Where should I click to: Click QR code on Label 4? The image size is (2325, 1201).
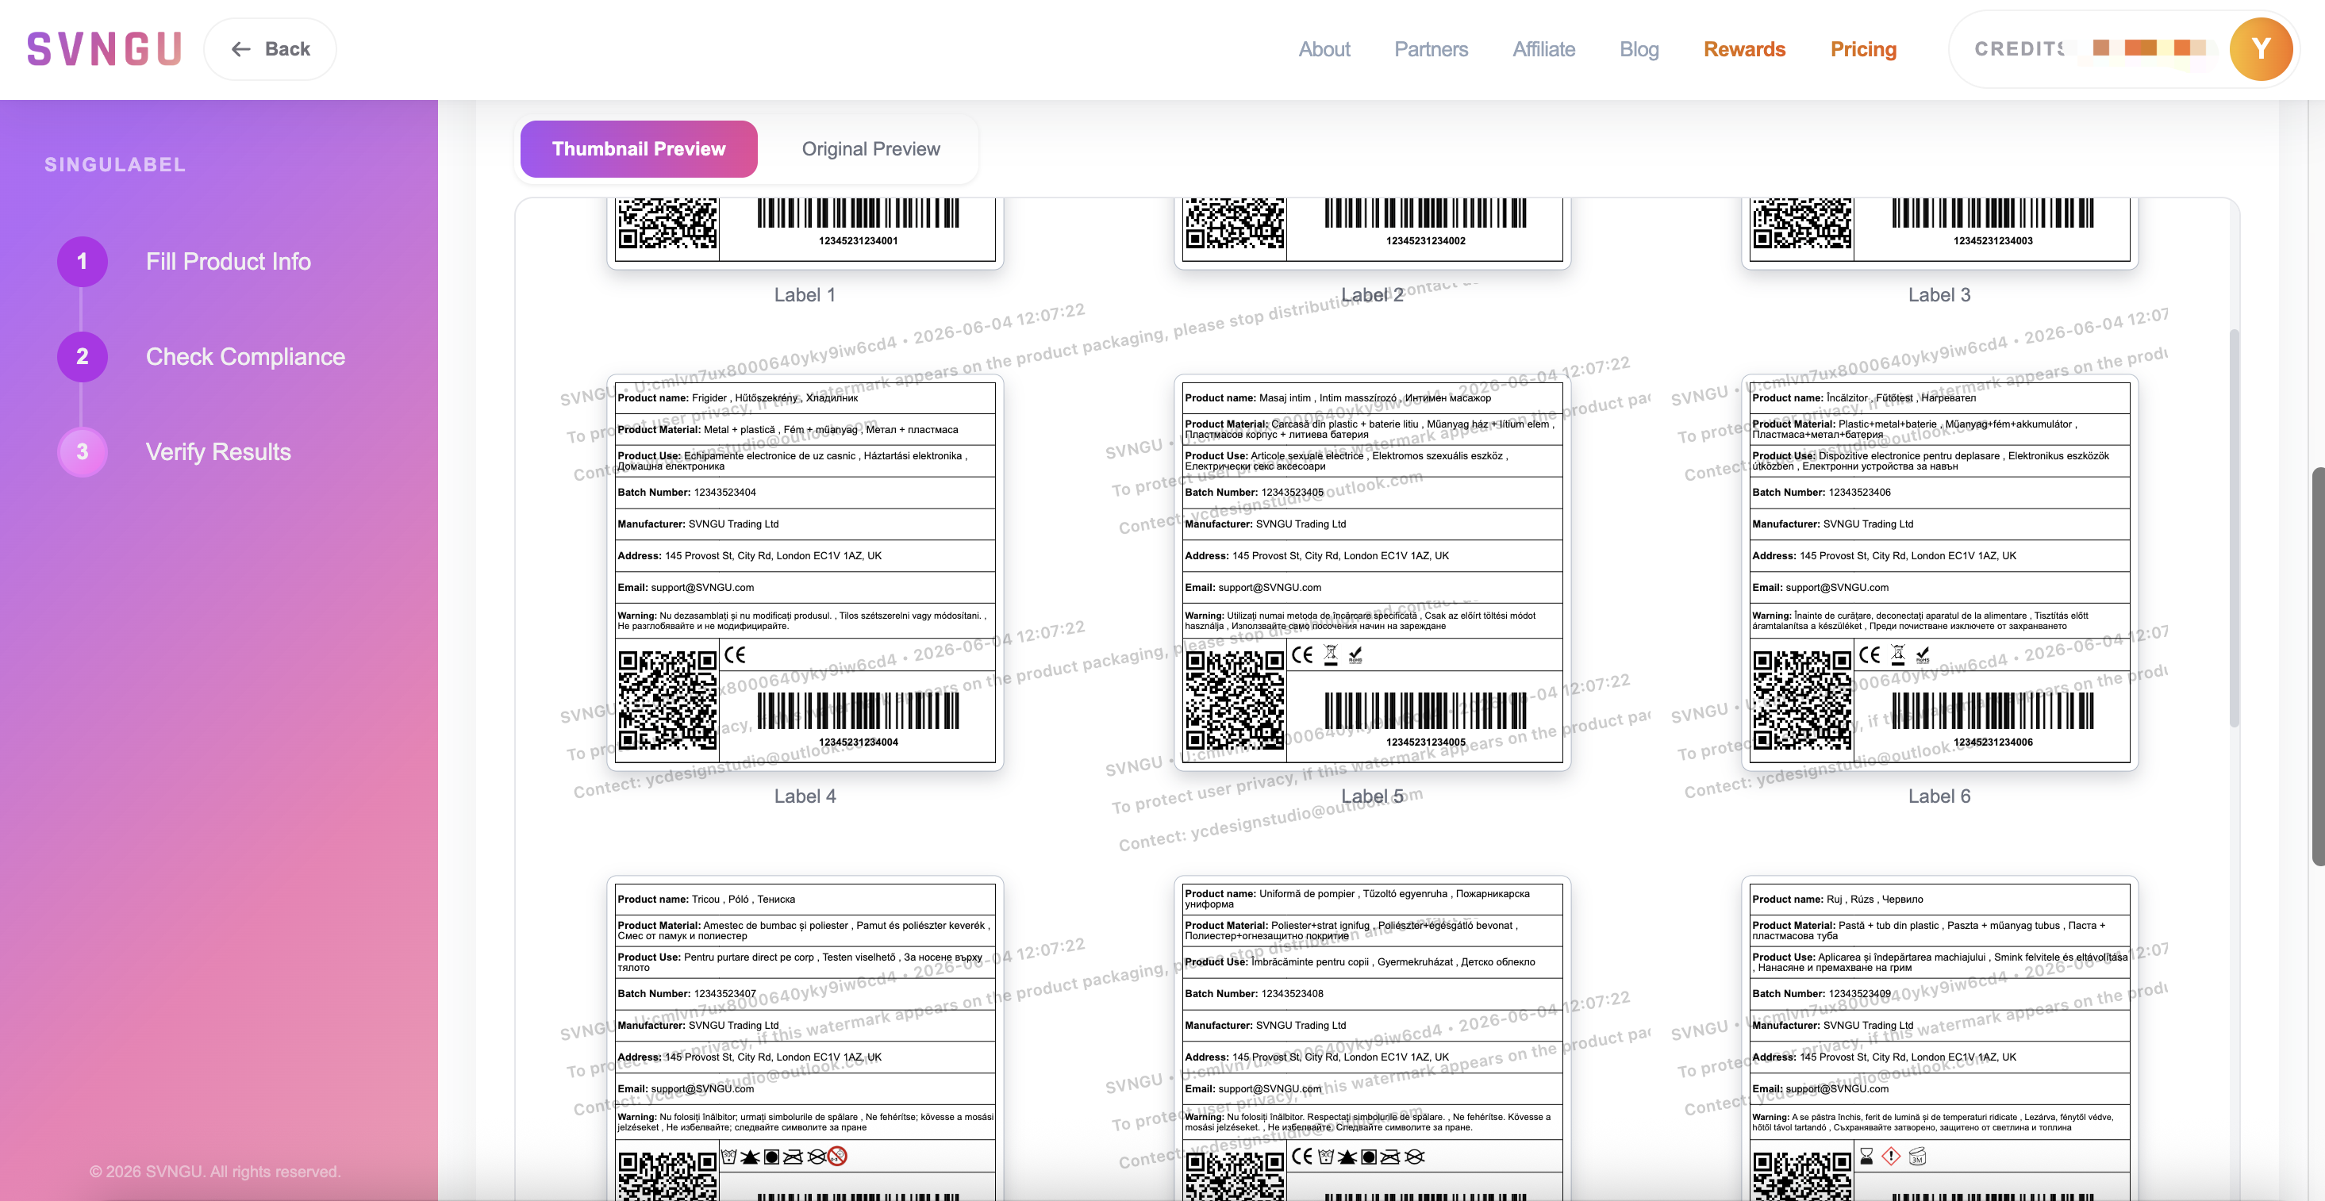pos(668,700)
